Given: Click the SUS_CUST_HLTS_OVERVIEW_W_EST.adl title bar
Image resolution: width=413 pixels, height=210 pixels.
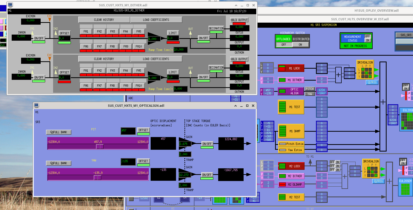Looking at the screenshot, I should (360, 19).
